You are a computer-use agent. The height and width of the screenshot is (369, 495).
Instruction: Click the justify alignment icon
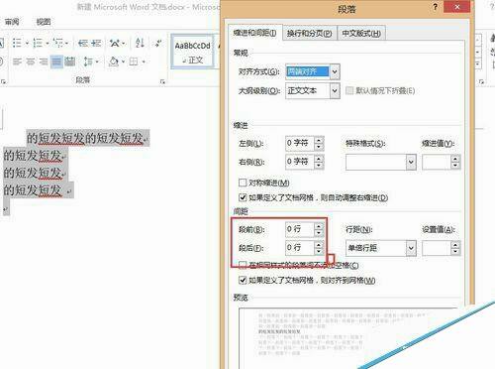(x=56, y=61)
